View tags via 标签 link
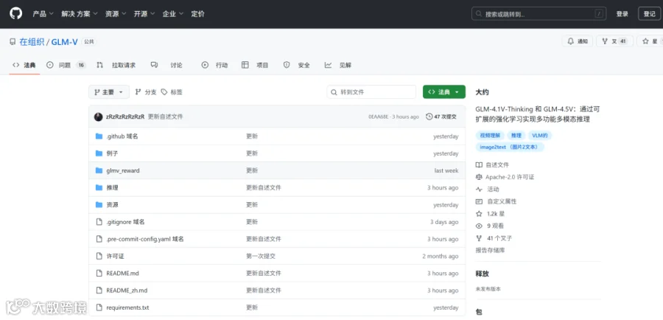The height and width of the screenshot is (320, 663). pos(172,92)
